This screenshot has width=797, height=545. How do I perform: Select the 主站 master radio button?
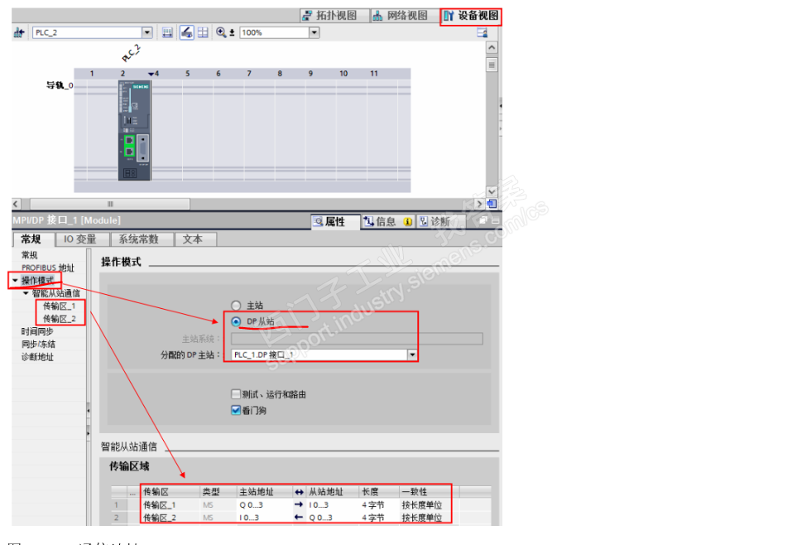tap(236, 306)
